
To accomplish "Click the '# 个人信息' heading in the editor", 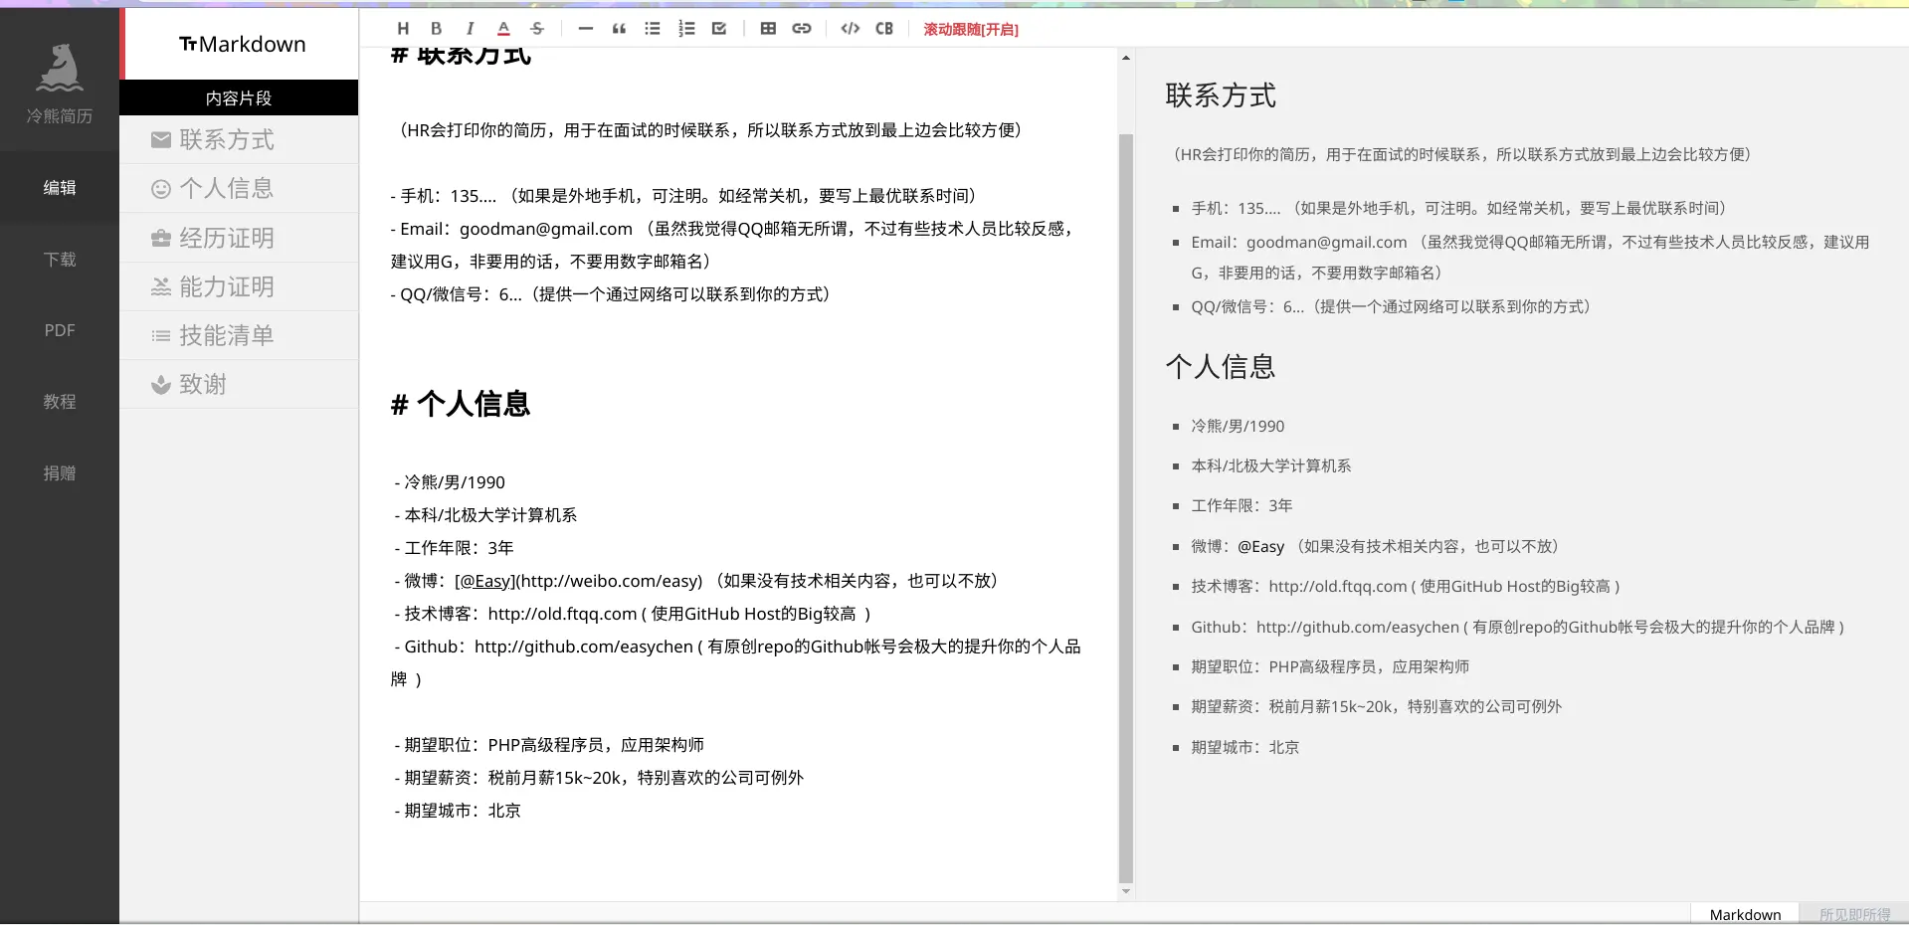I will 461,404.
